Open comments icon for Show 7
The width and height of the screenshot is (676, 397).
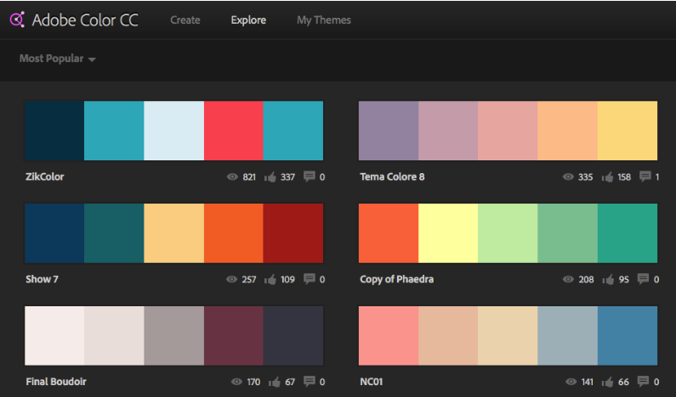310,279
